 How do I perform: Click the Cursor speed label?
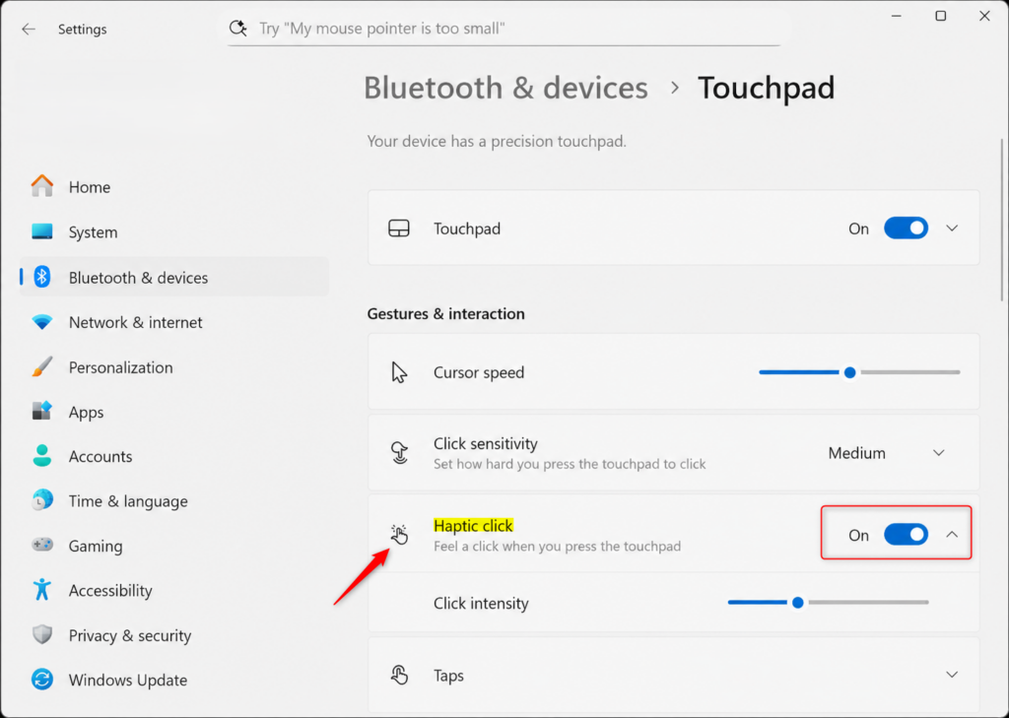point(479,372)
